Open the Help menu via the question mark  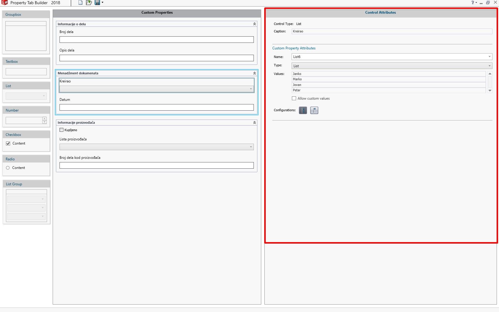(x=473, y=2)
